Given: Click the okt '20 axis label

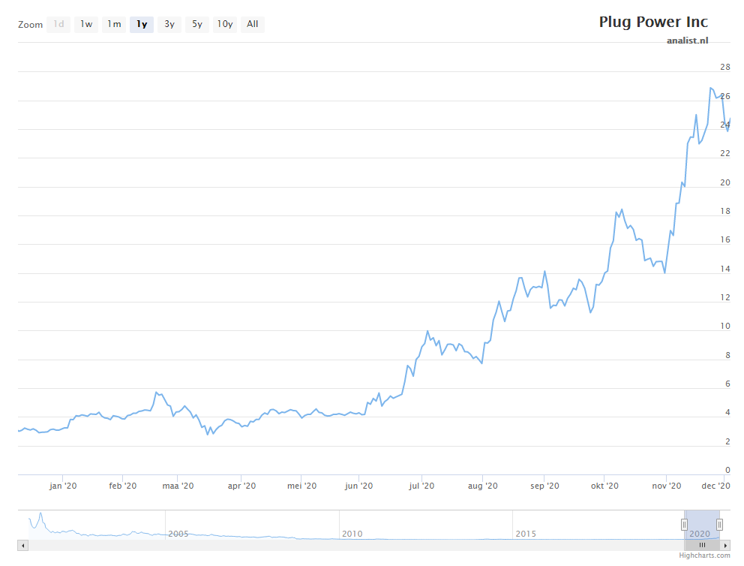Looking at the screenshot, I should 604,486.
